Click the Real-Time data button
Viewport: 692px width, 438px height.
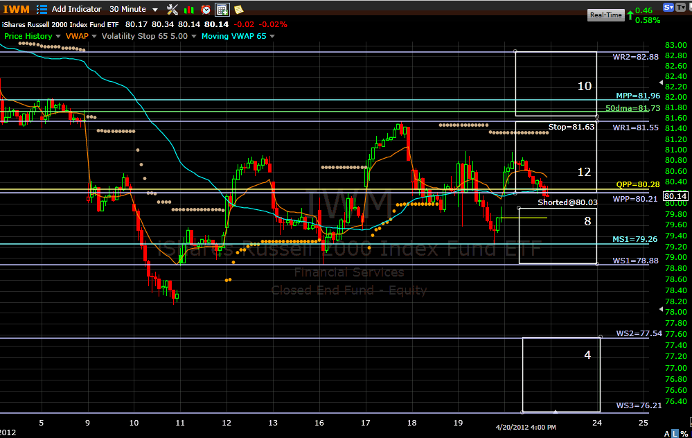pos(606,15)
